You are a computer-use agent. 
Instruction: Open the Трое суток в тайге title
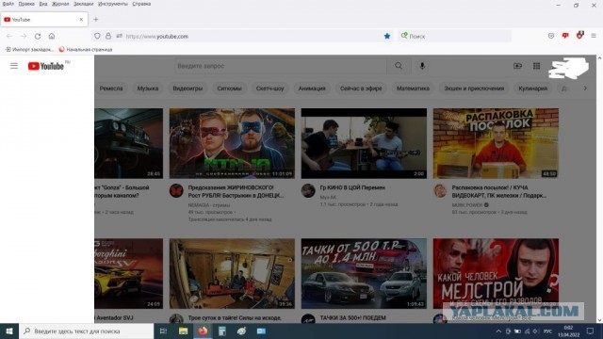coord(235,318)
